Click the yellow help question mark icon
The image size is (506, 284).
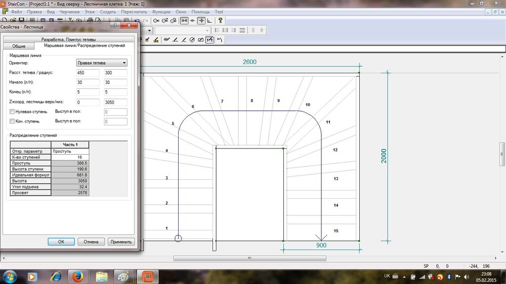(221, 21)
